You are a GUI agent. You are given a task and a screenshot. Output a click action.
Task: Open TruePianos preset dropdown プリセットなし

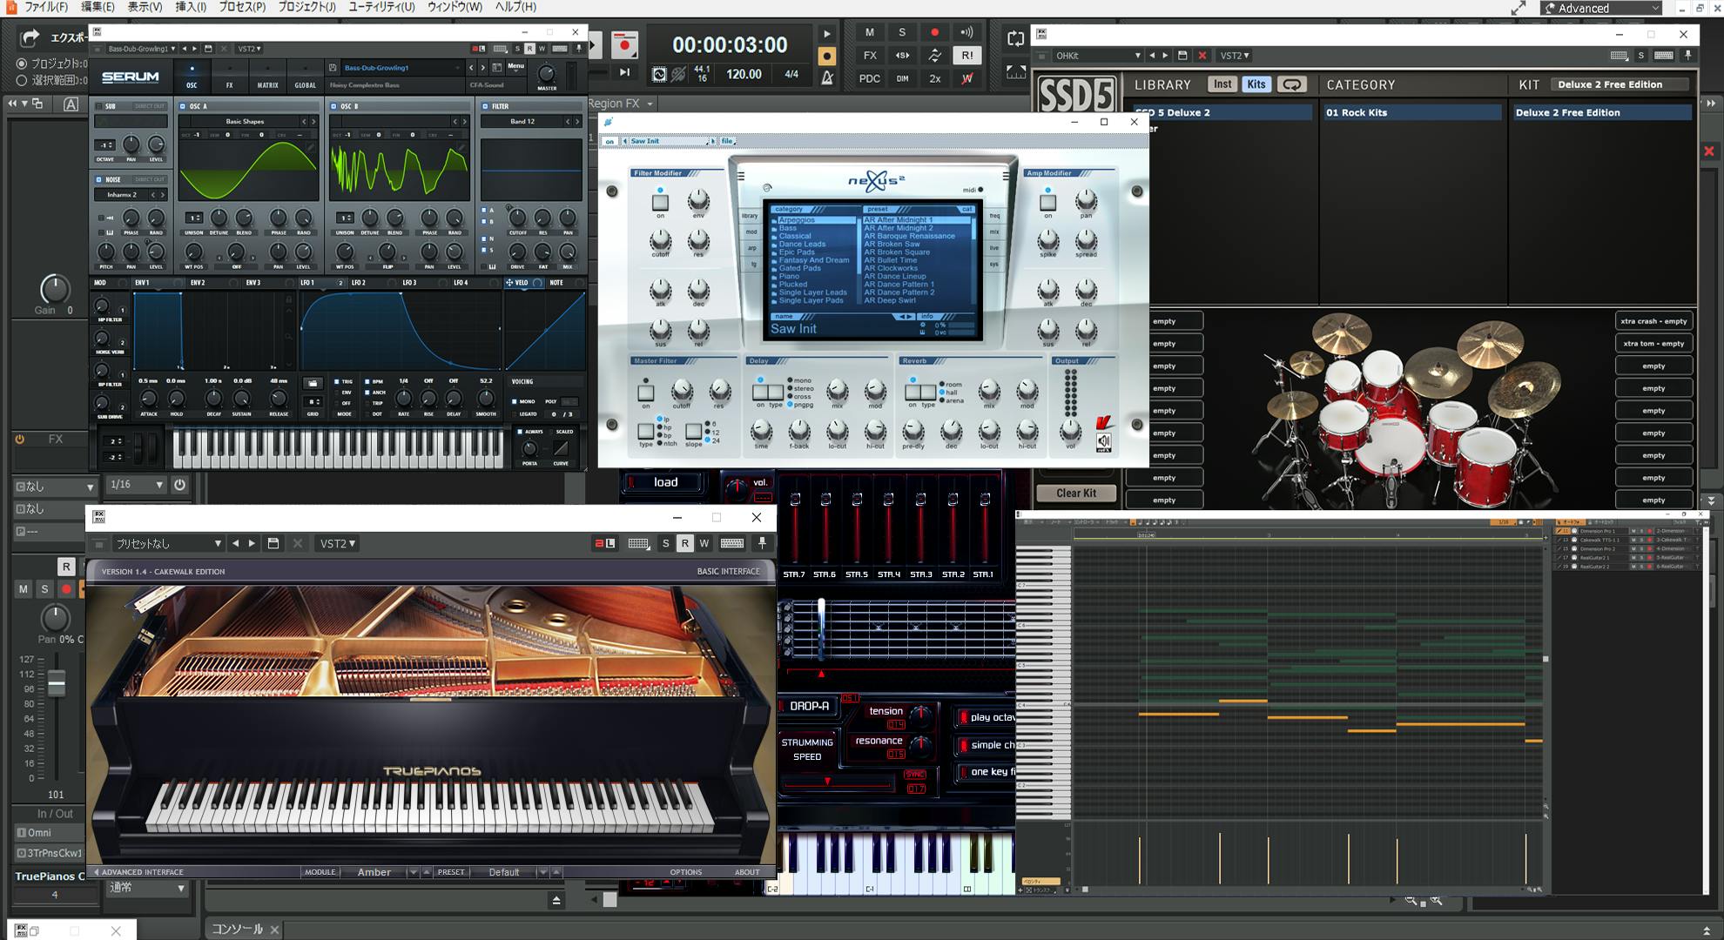point(168,543)
